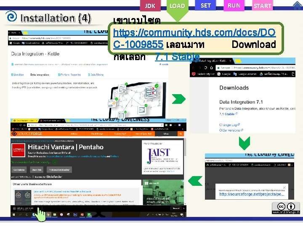Open the Change Log link
Viewport: 303px width, 227px height.
click(229, 125)
